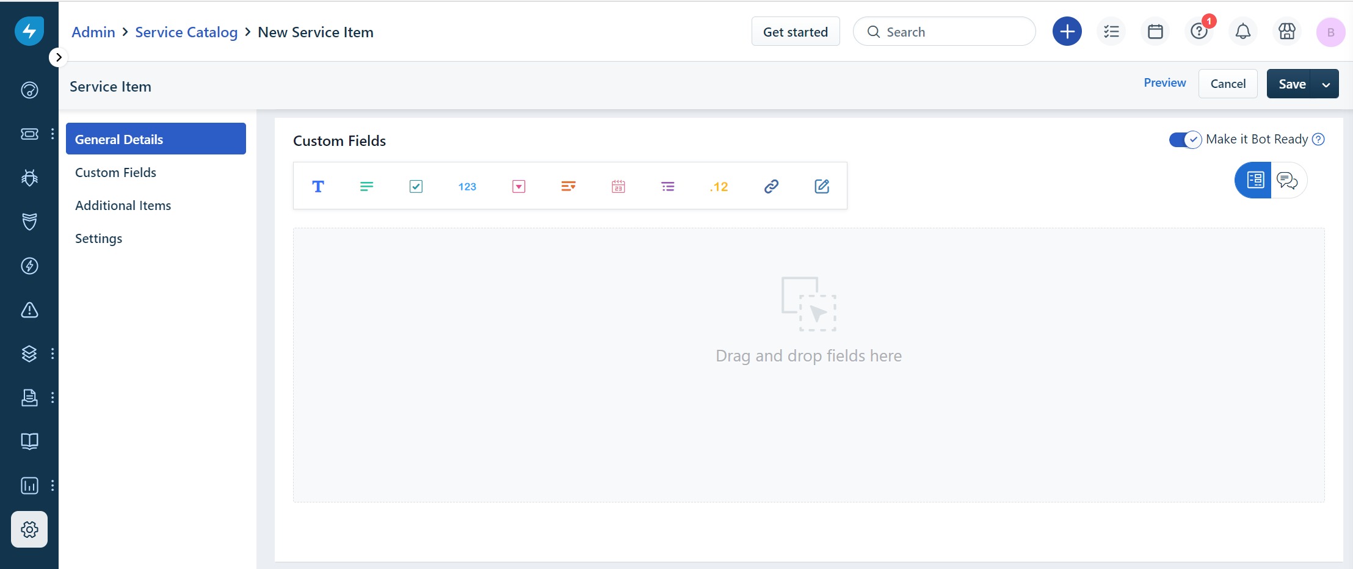Open the Admin gear icon in sidebar
1353x569 pixels.
coord(29,529)
